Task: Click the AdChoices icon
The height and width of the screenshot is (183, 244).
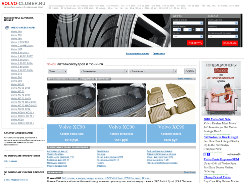Action: pyautogui.click(x=240, y=154)
